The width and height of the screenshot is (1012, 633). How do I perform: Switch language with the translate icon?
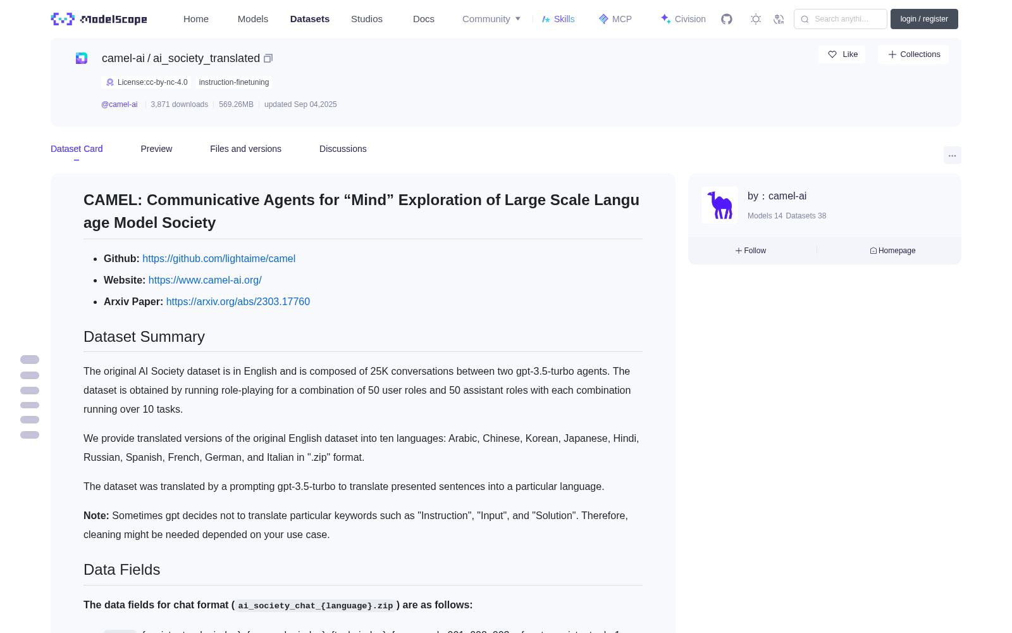tap(779, 19)
